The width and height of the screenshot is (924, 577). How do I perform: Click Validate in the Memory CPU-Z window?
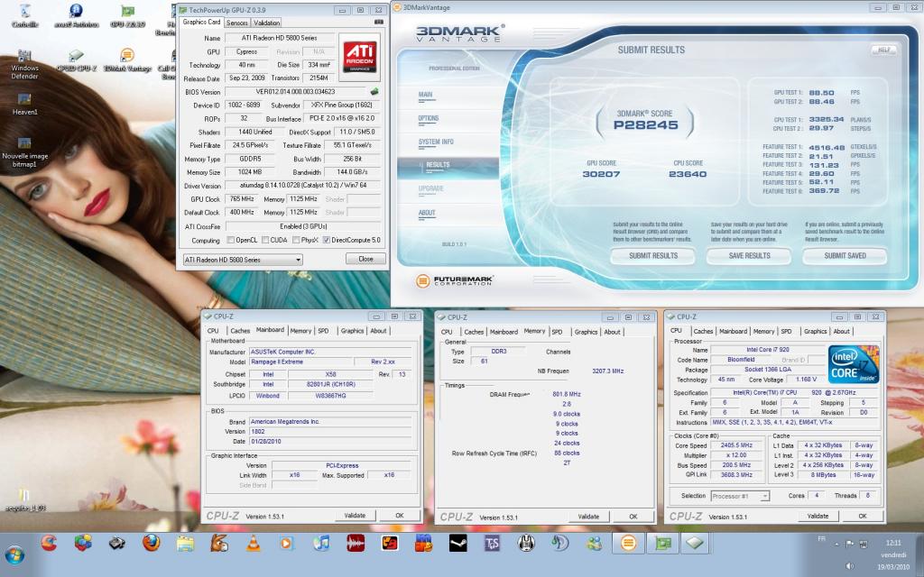click(x=588, y=517)
